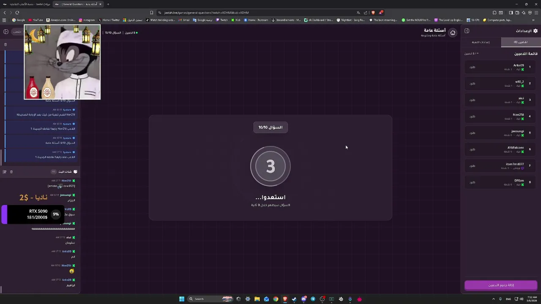This screenshot has width=541, height=304.
Task: Click the share icon in address bar
Action: tap(366, 13)
